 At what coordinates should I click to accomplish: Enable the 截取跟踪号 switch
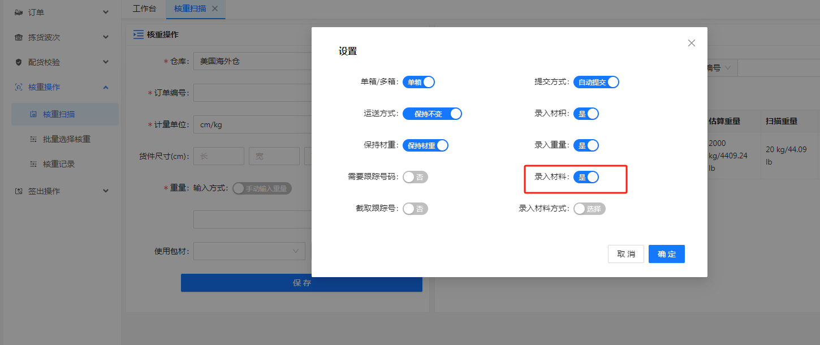pyautogui.click(x=415, y=209)
